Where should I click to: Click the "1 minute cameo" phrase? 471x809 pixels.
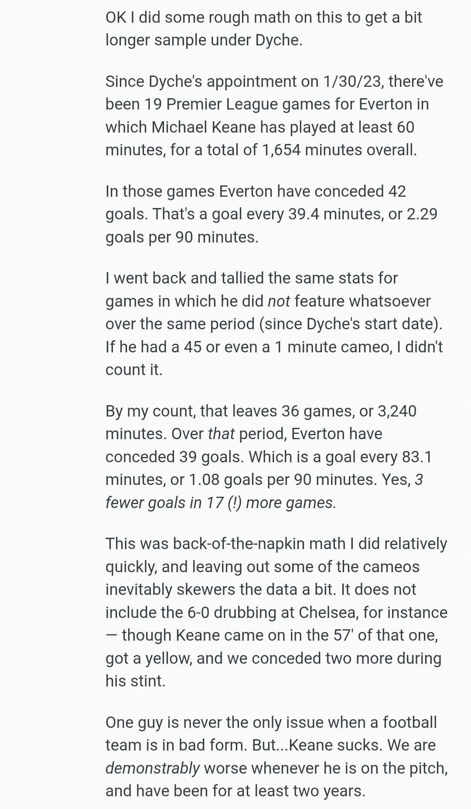[x=333, y=347]
